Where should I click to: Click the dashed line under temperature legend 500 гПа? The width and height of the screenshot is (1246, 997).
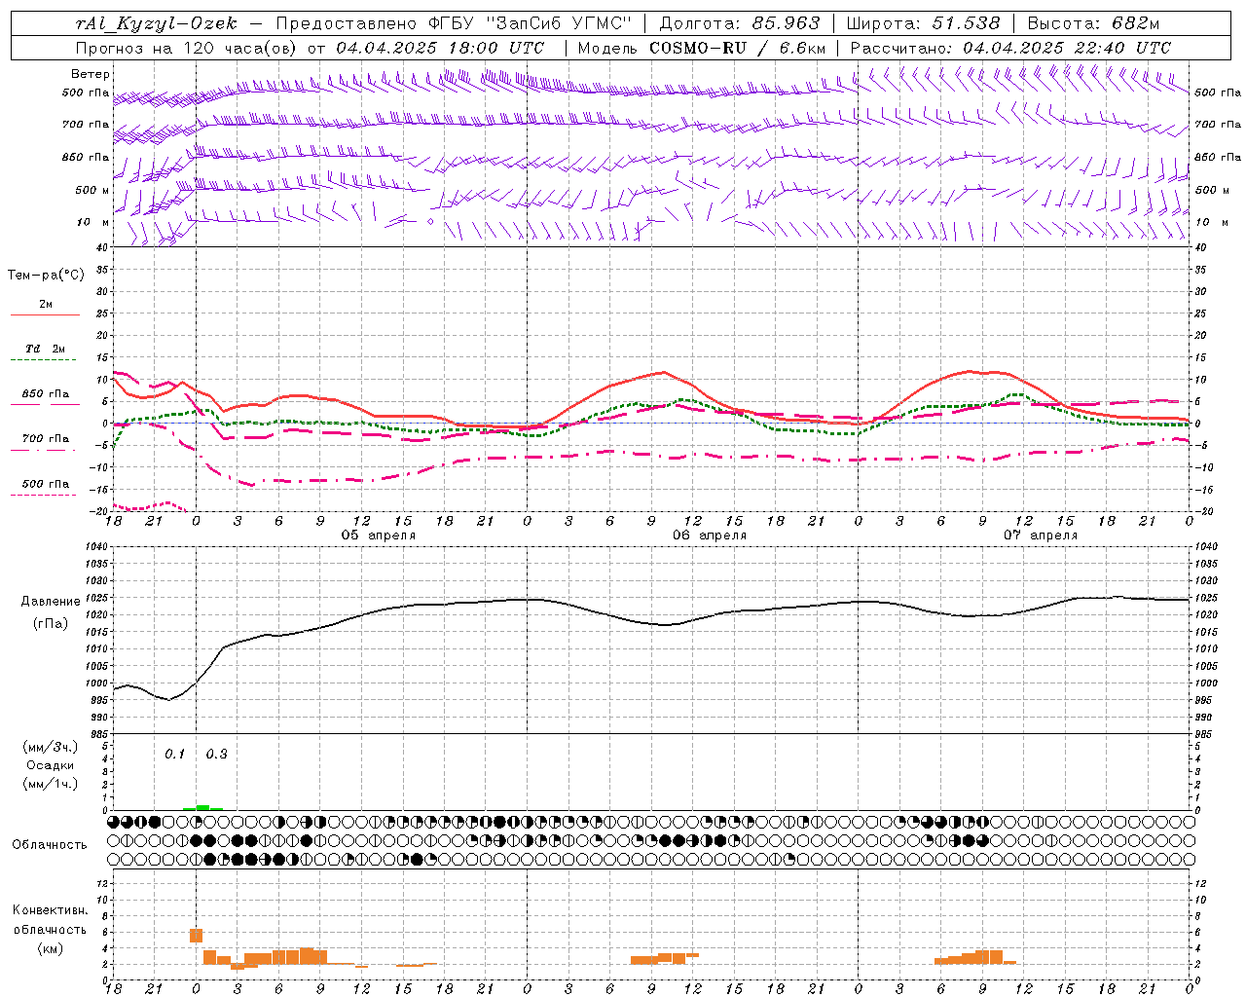[43, 496]
